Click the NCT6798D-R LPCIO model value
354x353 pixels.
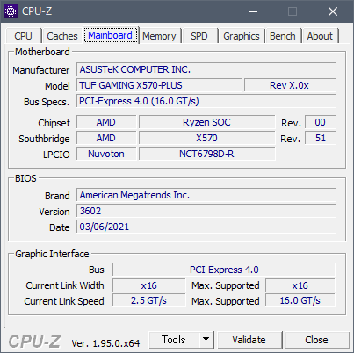[x=206, y=154]
